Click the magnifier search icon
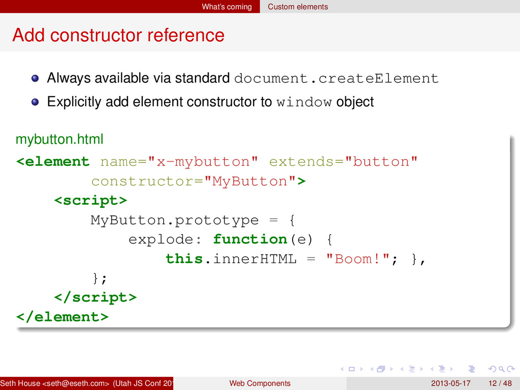Screen dimensions: 520x390 click(x=501, y=369)
